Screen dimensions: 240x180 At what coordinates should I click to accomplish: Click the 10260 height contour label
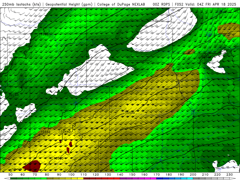point(14,95)
